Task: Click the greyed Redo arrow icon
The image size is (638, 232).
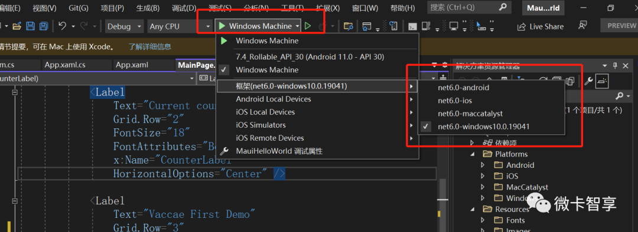Action: pyautogui.click(x=84, y=26)
